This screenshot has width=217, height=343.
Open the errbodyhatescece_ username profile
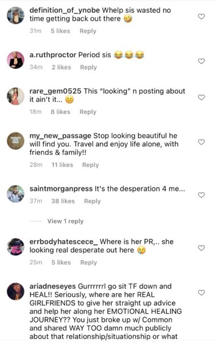click(x=64, y=242)
